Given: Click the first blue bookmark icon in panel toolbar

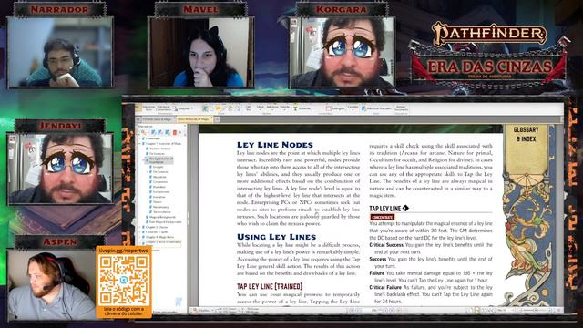Looking at the screenshot, I should tap(154, 132).
